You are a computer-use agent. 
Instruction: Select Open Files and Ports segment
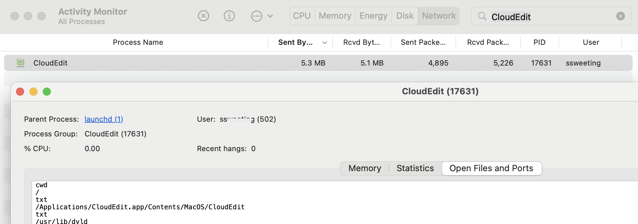(491, 168)
